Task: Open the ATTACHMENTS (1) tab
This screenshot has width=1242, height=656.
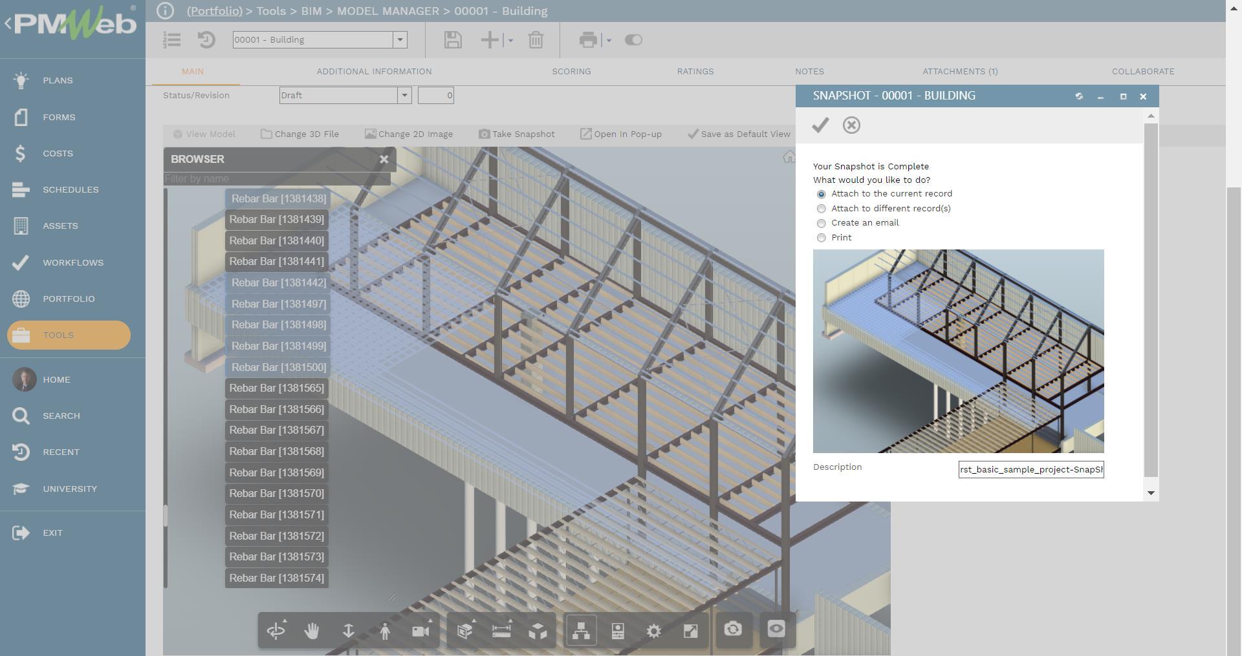Action: point(960,72)
